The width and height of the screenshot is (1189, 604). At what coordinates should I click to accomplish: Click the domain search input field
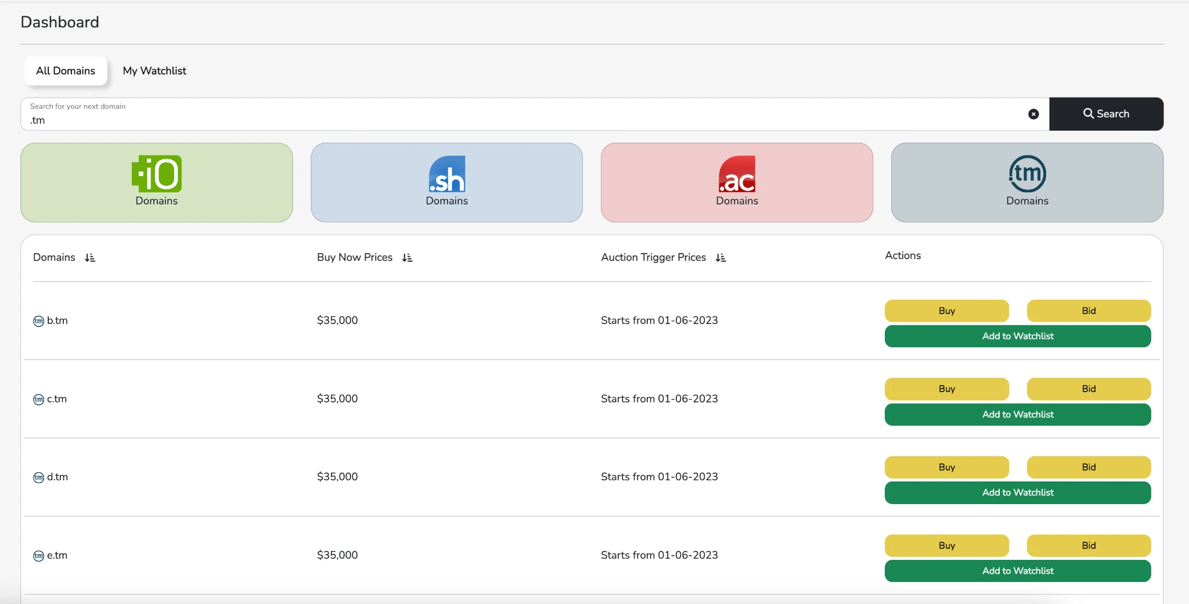pos(523,120)
